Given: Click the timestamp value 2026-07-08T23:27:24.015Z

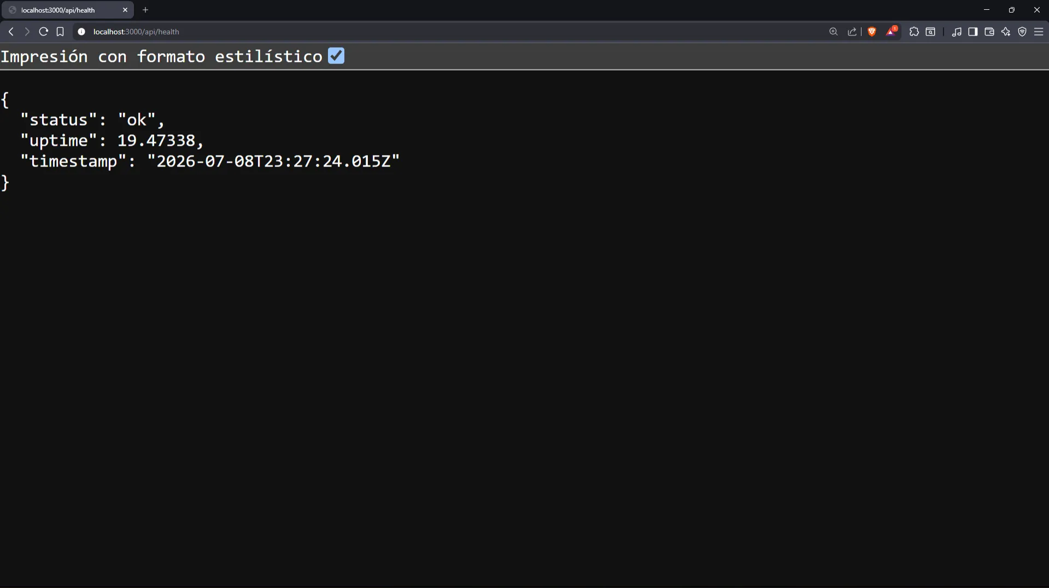Looking at the screenshot, I should click(x=274, y=161).
